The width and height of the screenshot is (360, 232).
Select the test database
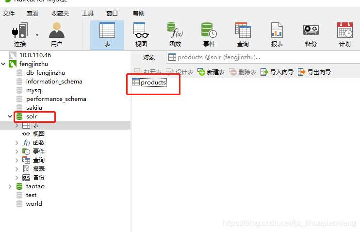[31, 195]
